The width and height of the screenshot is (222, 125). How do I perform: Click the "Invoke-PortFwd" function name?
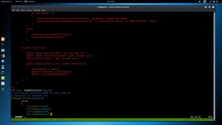32,98
